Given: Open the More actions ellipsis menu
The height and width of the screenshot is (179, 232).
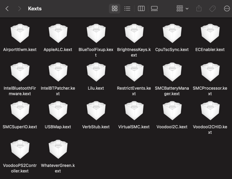Looking at the screenshot, I should (x=227, y=9).
